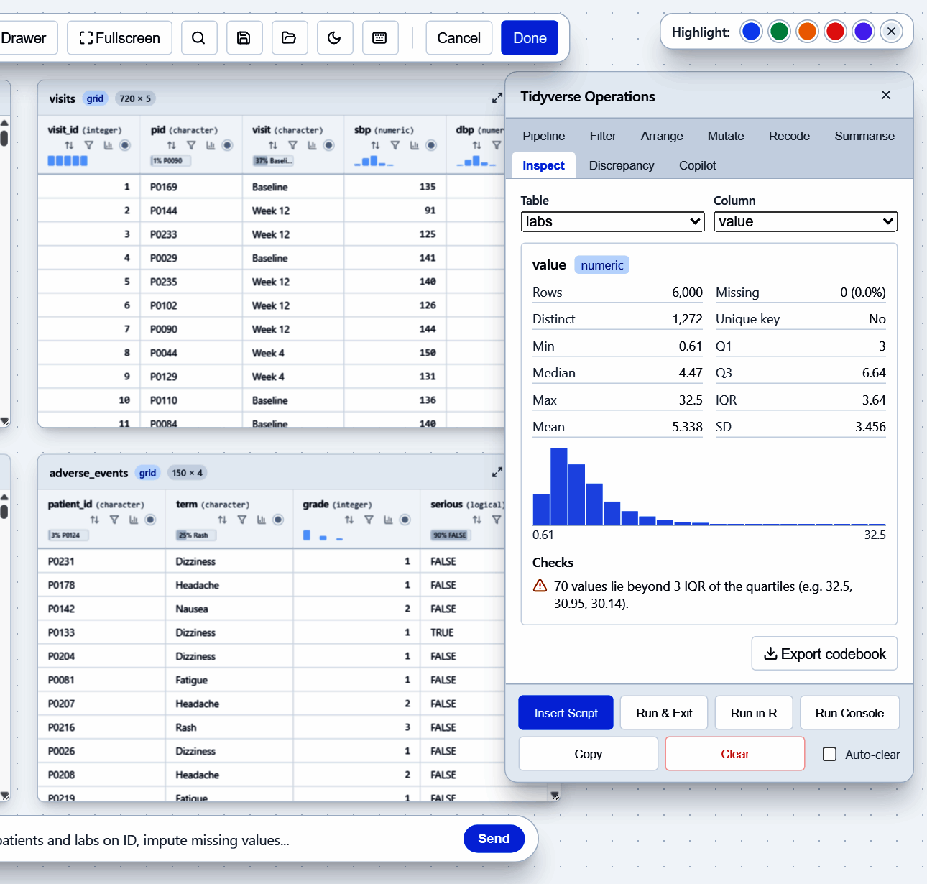
Task: Sort the serious column in adverse_events
Action: [477, 520]
